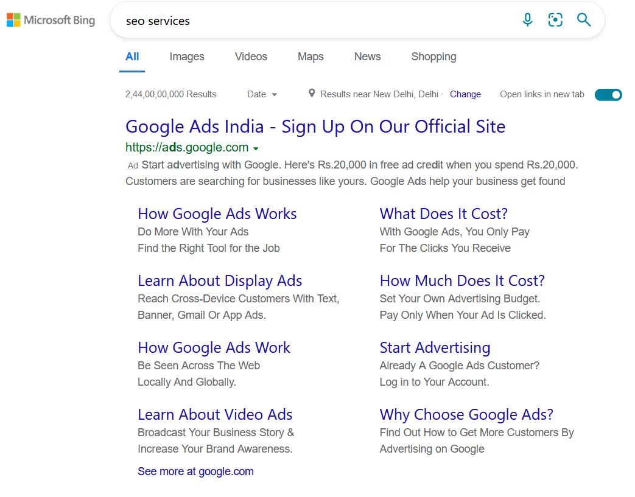Click the https://ads.google.com URL
Image resolution: width=635 pixels, height=497 pixels.
(x=187, y=147)
